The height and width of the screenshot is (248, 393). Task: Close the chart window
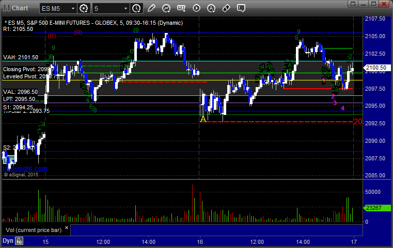(384, 4)
